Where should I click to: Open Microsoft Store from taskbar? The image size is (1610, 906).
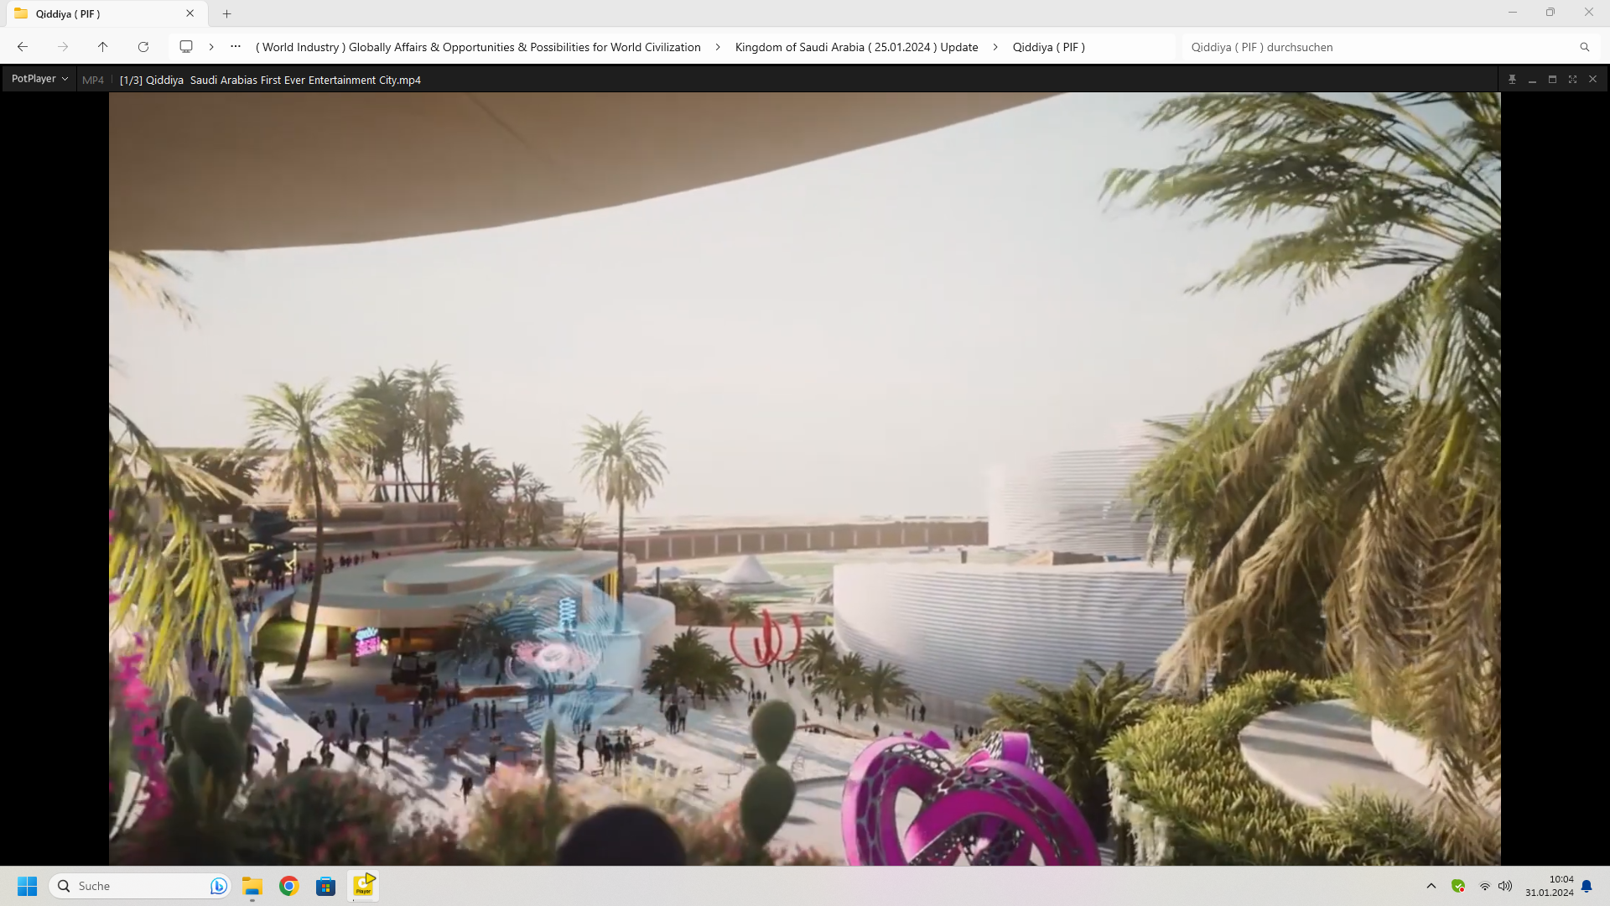pos(326,886)
